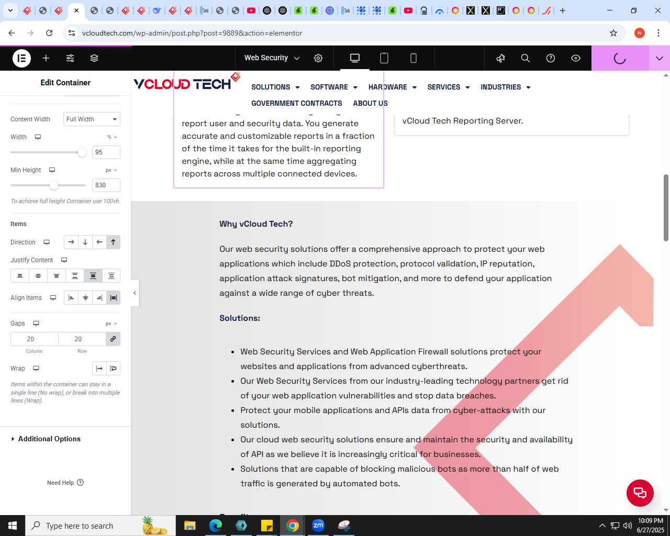Open the Web Security document dropdown
670x536 pixels.
[x=272, y=58]
